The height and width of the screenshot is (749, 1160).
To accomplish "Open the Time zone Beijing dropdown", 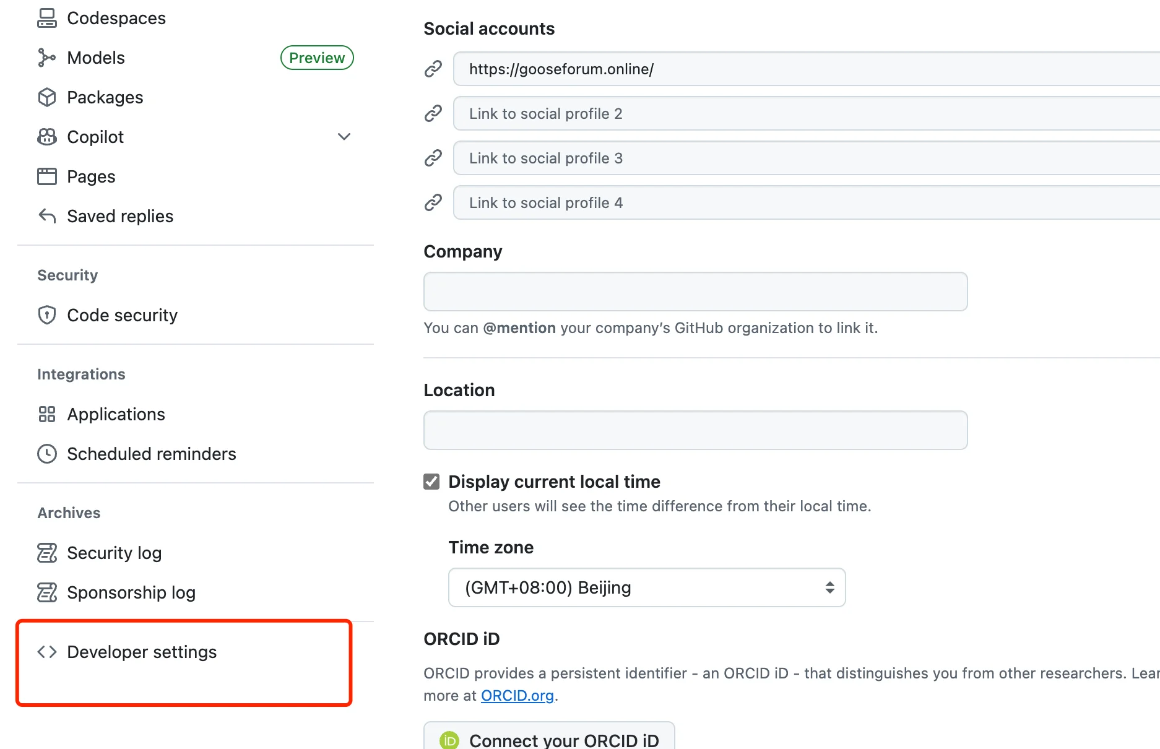I will [x=647, y=587].
